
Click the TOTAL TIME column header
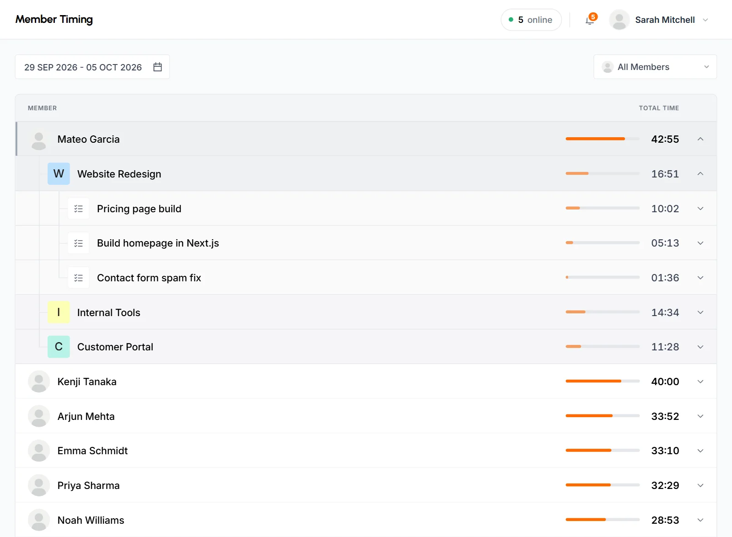point(659,108)
